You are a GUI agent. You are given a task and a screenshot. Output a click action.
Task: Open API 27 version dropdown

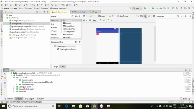coord(112,16)
